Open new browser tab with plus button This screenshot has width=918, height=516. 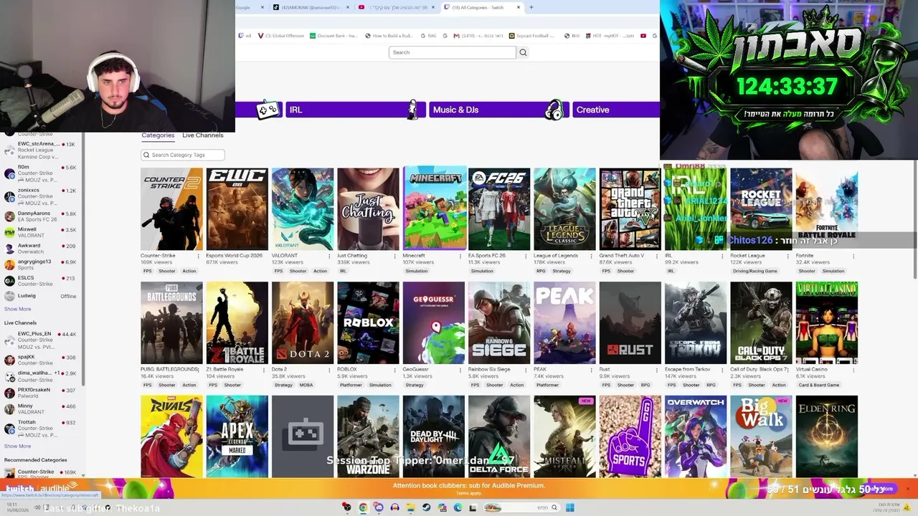531,7
